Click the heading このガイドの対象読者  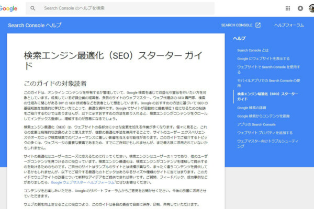point(55,84)
